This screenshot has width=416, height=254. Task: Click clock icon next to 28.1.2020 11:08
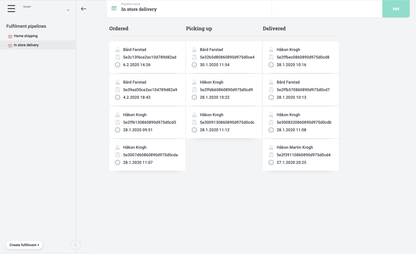point(271,130)
